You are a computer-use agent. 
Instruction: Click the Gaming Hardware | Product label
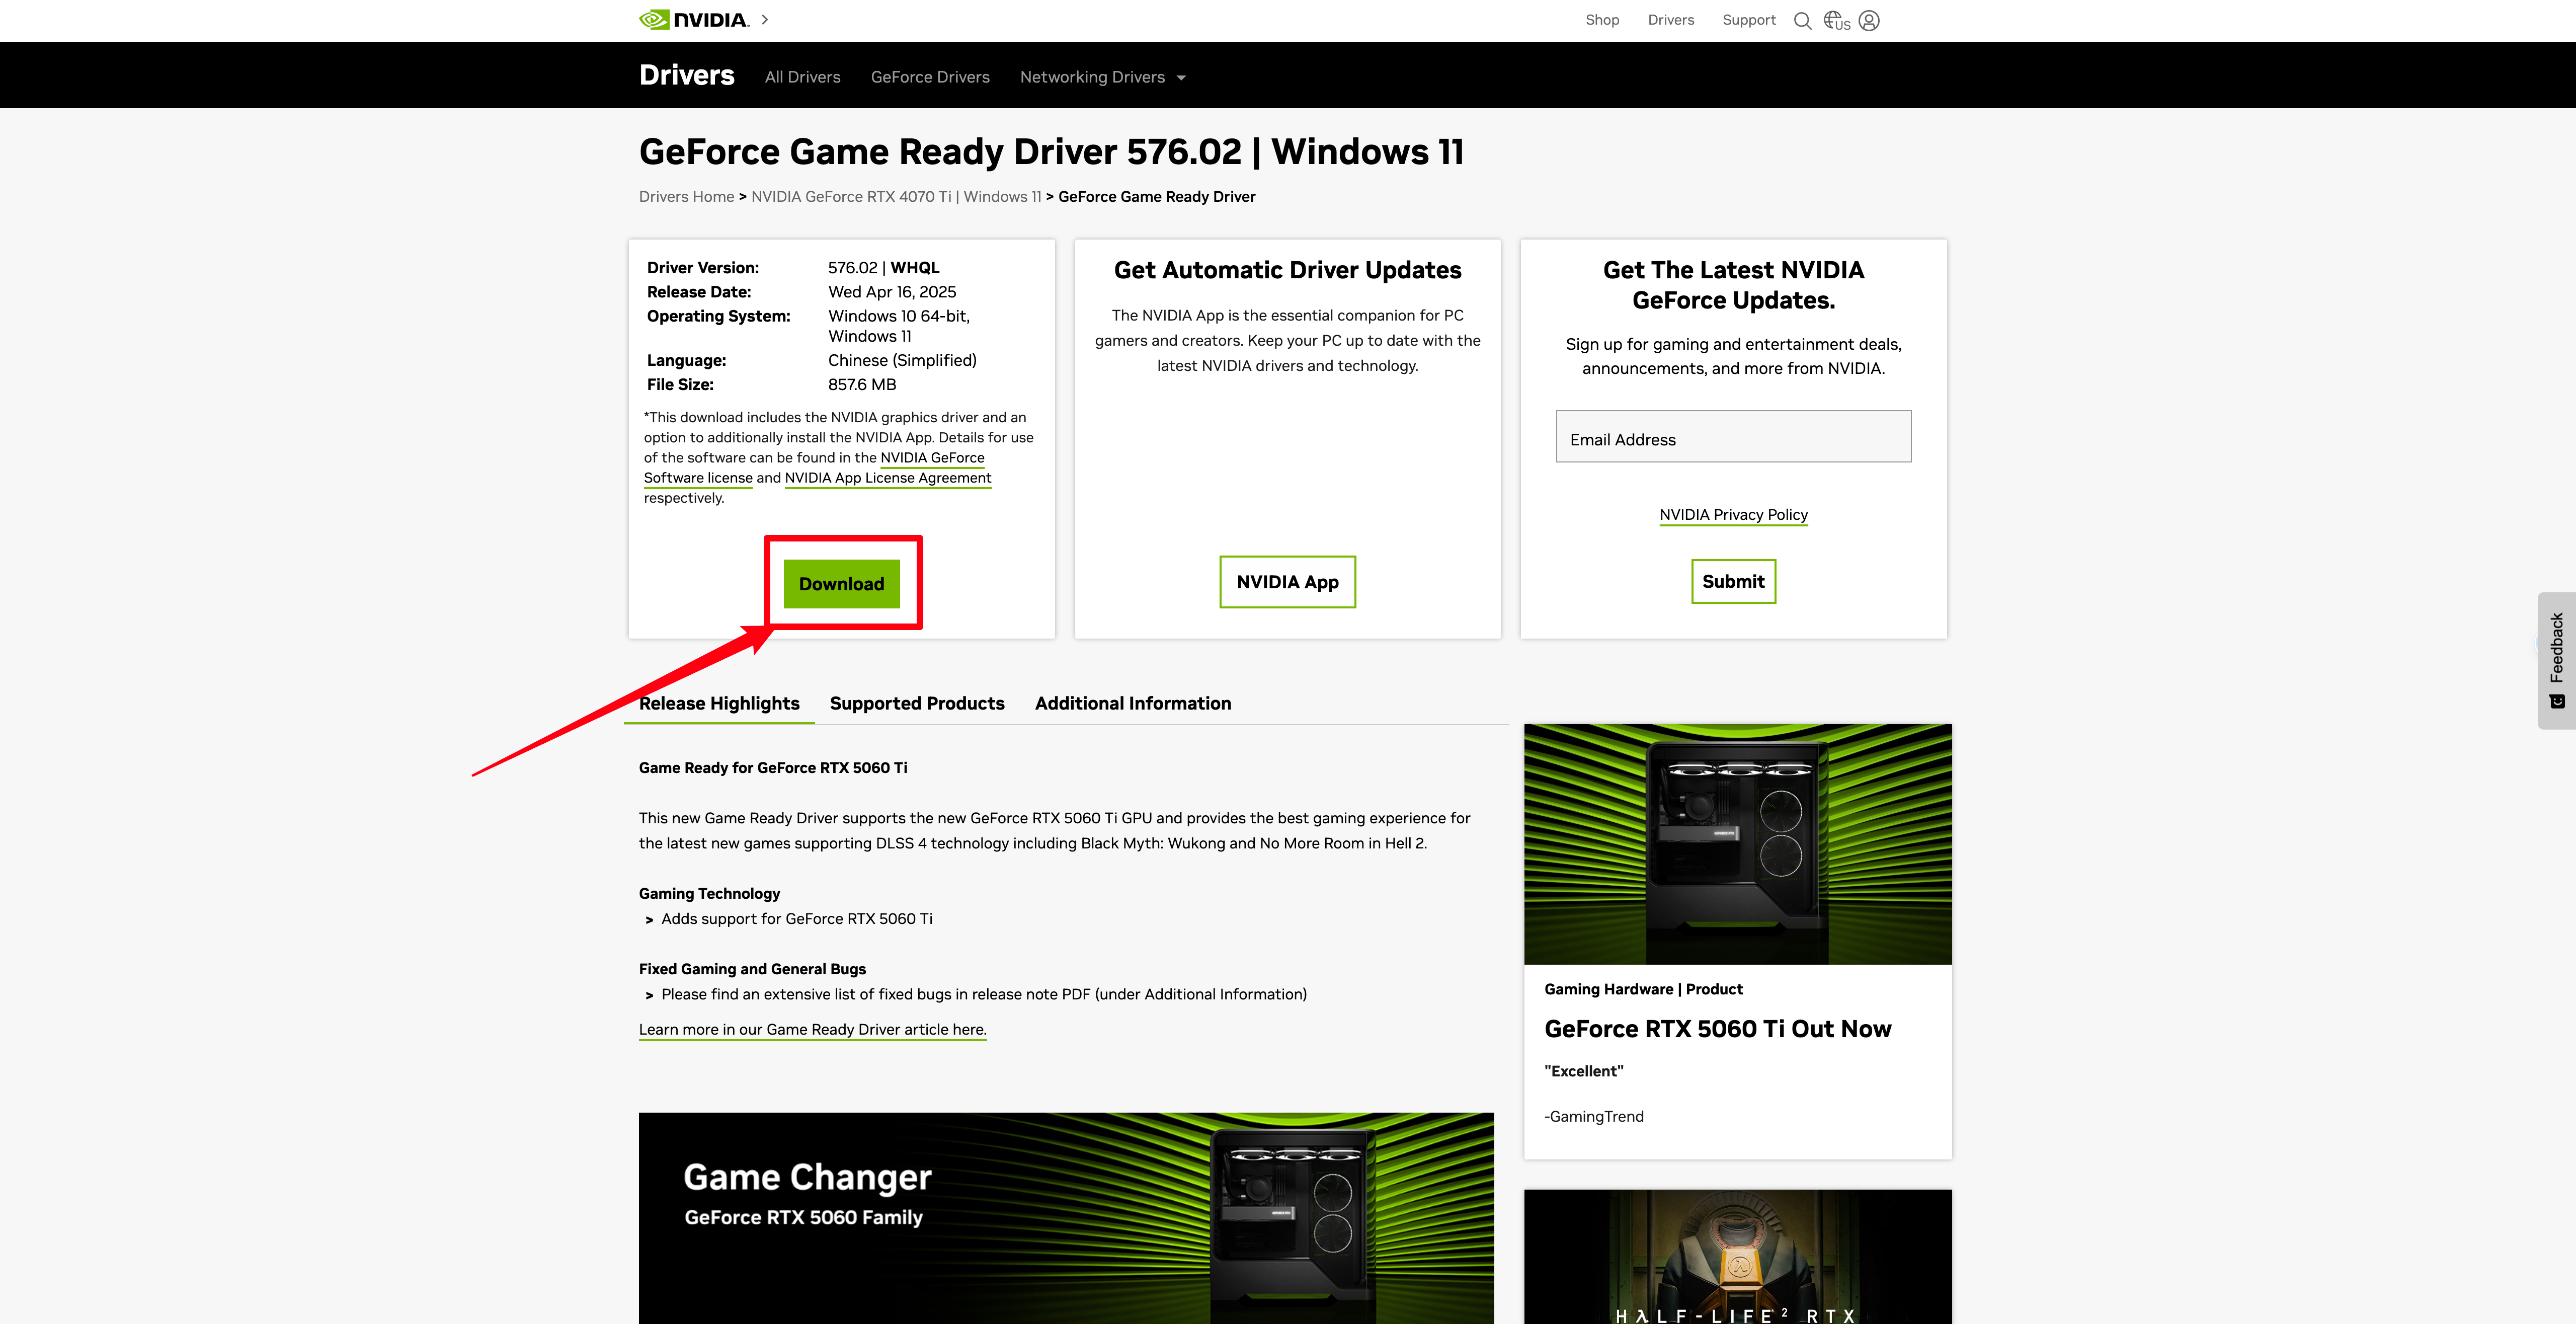1643,989
